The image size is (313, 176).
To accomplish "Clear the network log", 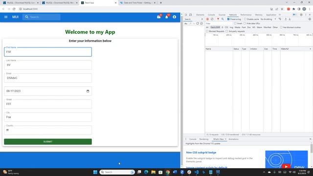I will point(212,19).
